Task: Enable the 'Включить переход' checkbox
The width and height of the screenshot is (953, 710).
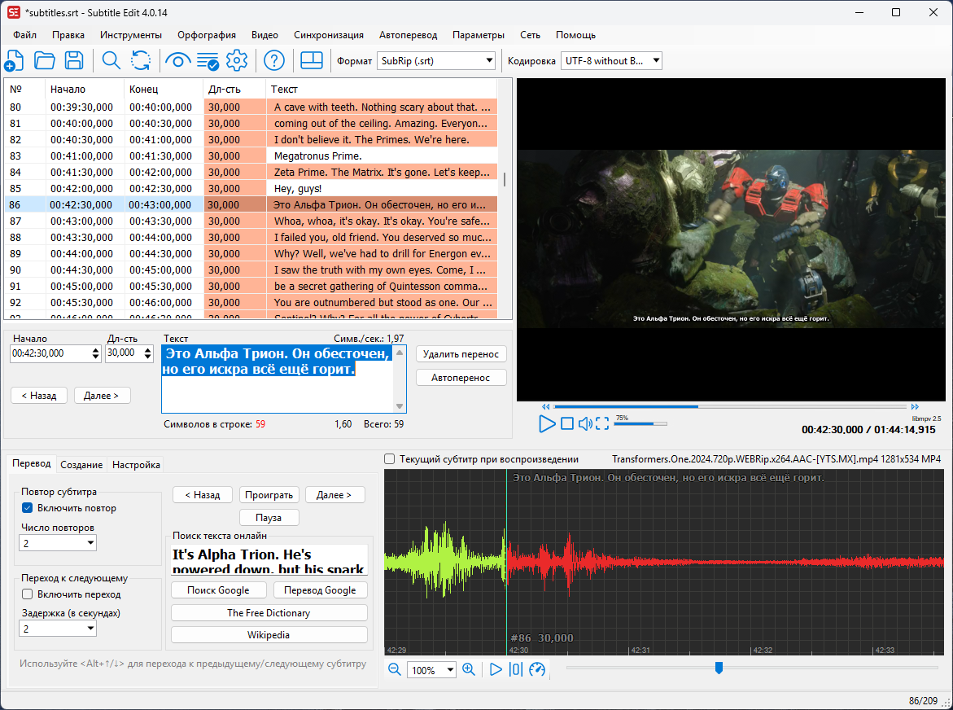Action: click(x=28, y=594)
